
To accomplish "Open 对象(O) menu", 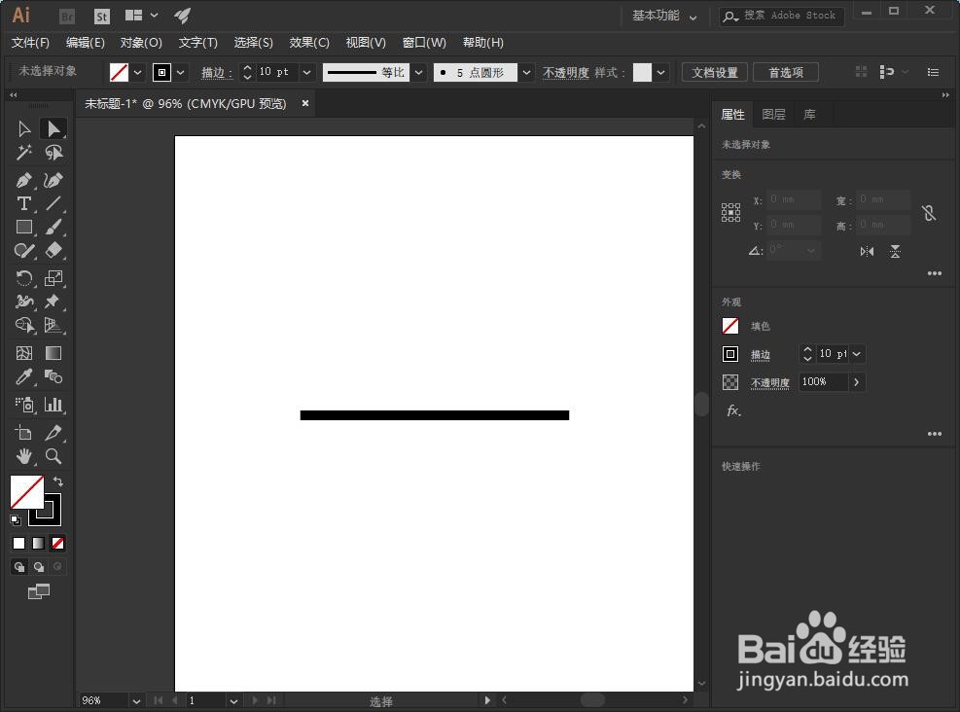I will pos(141,42).
